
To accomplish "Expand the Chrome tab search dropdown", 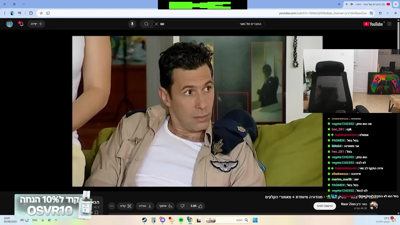I will click(396, 4).
